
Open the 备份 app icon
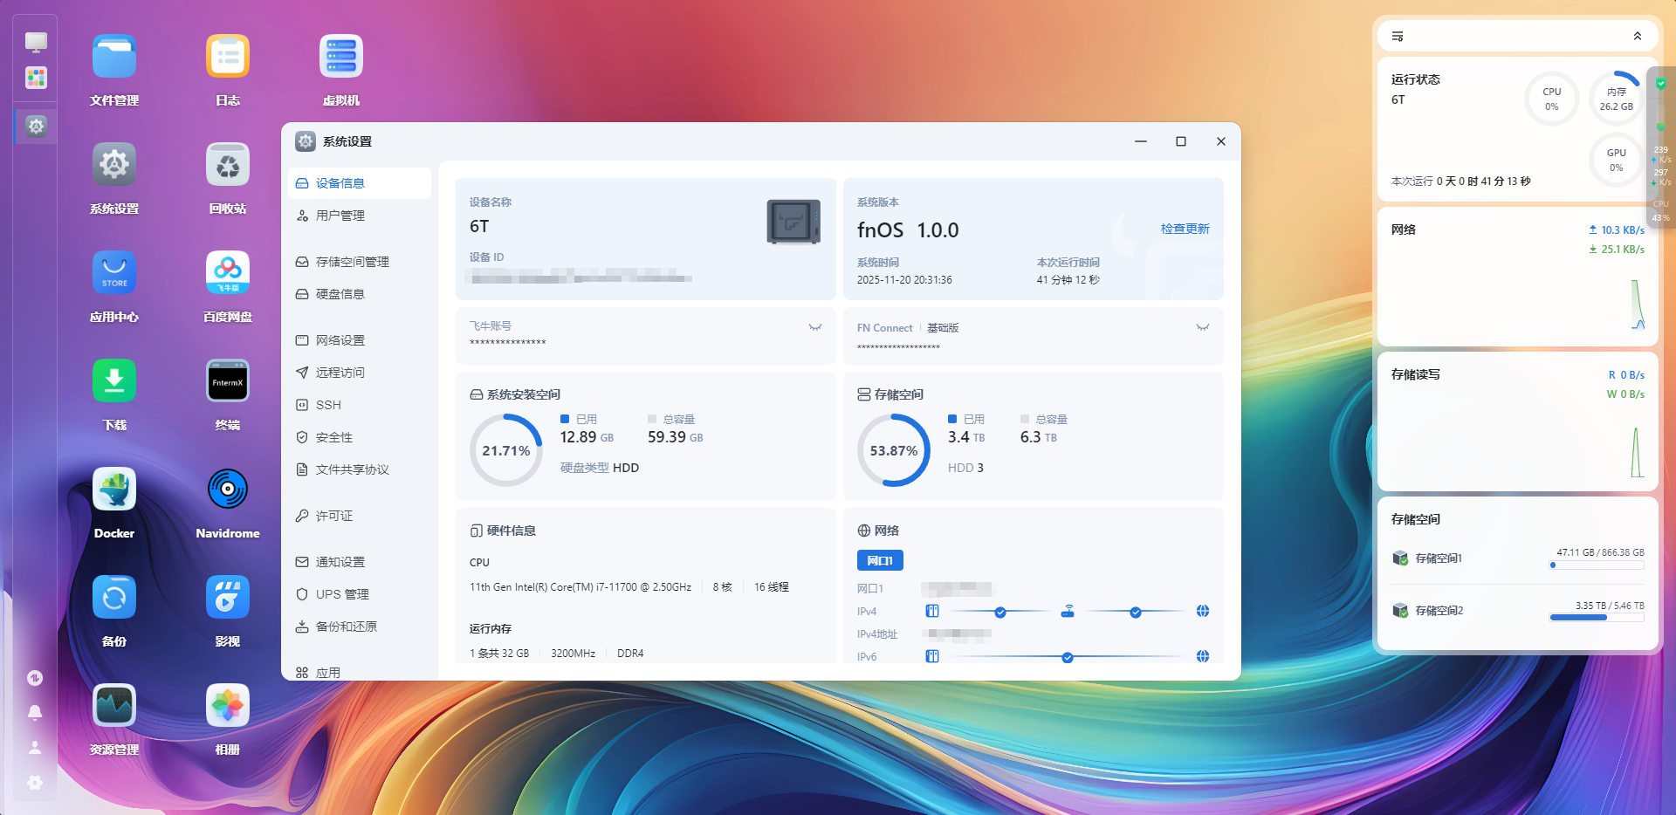pyautogui.click(x=114, y=598)
